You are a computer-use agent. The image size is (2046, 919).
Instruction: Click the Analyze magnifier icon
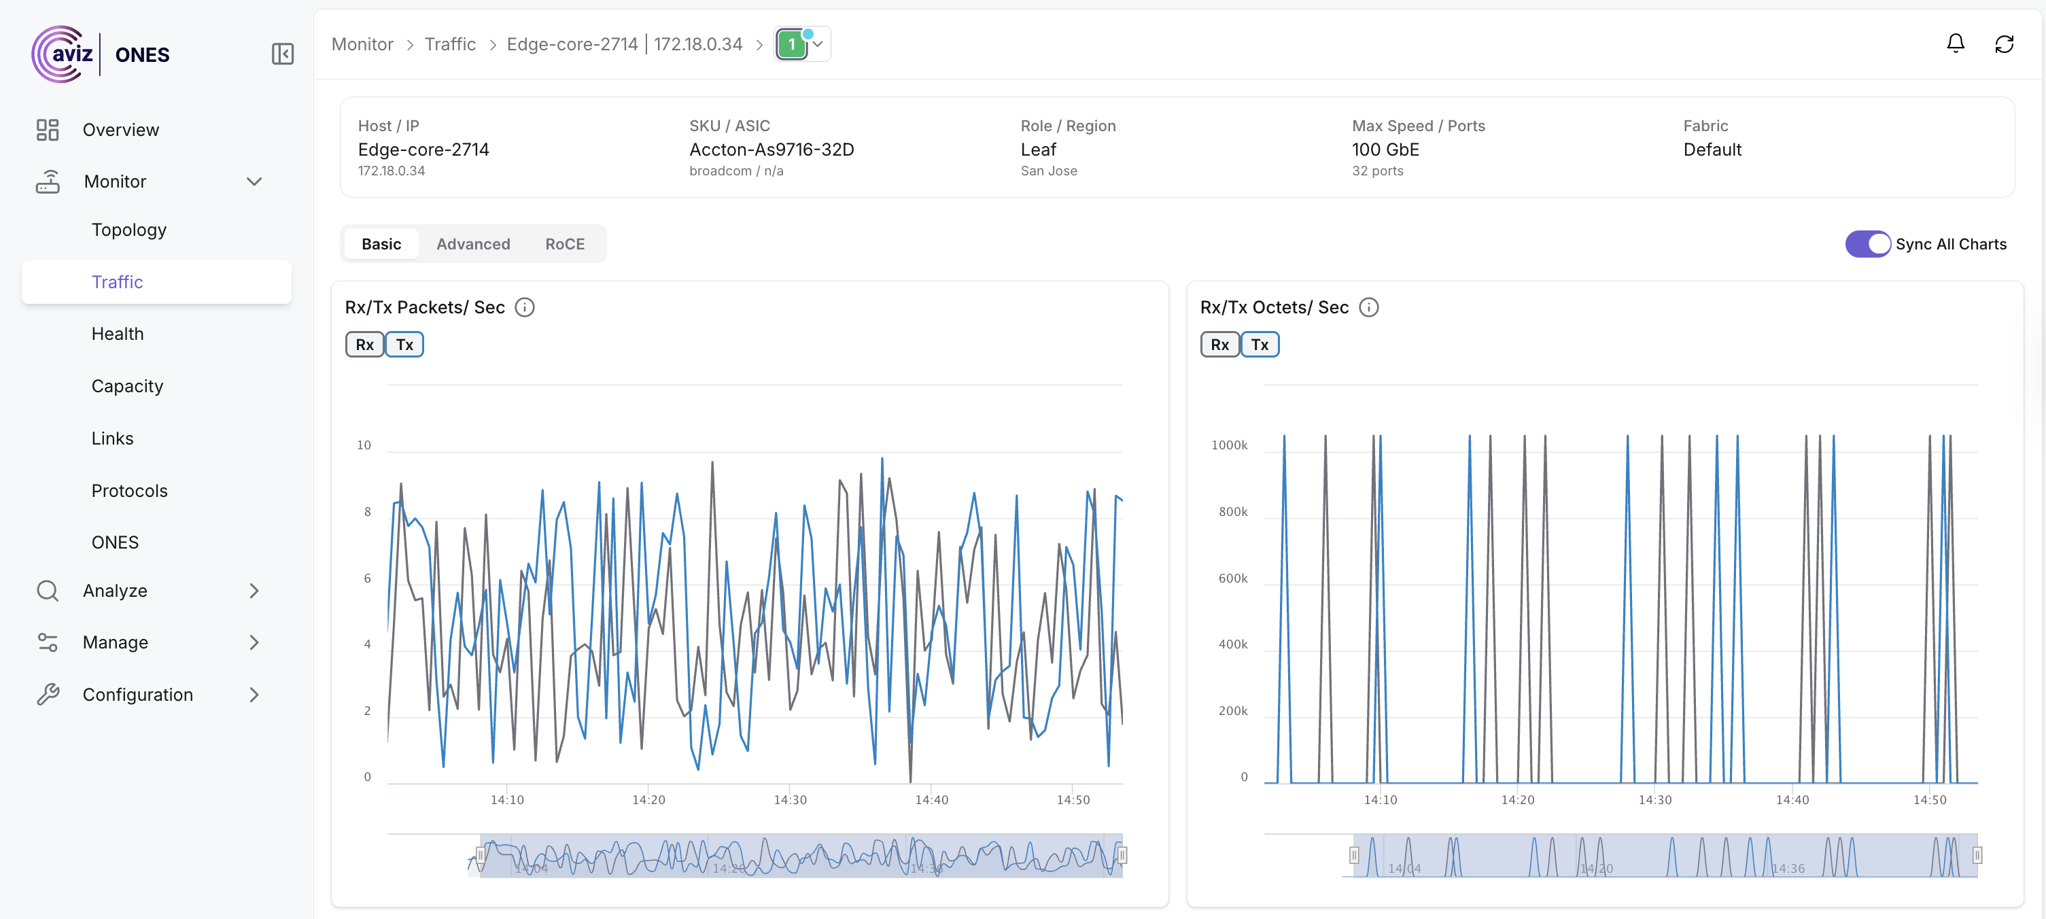(x=48, y=590)
